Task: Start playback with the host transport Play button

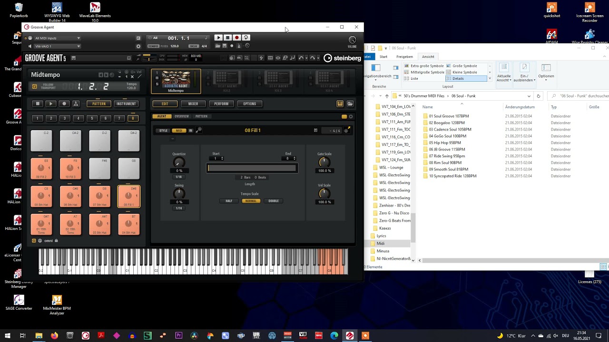Action: point(218,38)
